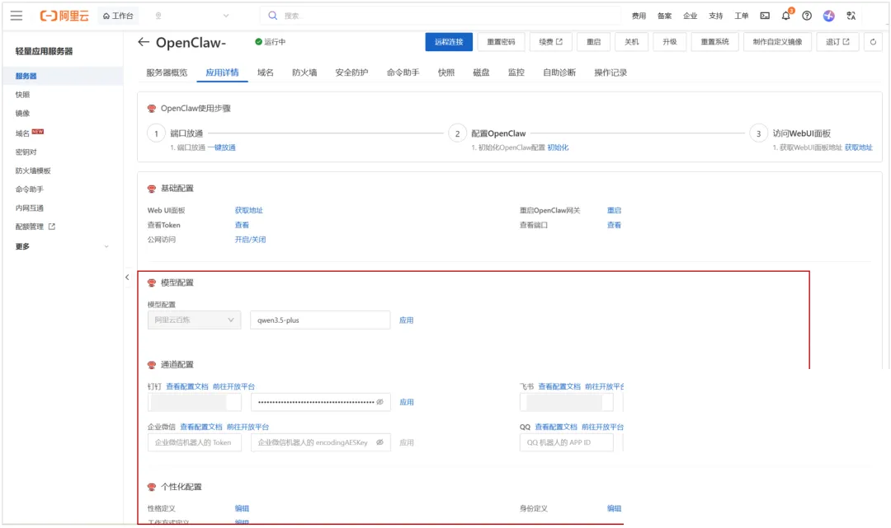This screenshot has width=891, height=528.
Task: Click 获取地址 next to Web UI面板
Action: click(249, 210)
